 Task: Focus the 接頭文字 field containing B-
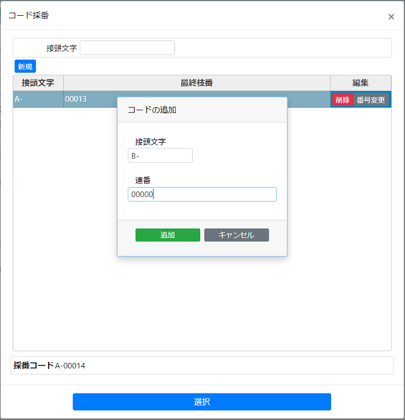[160, 155]
